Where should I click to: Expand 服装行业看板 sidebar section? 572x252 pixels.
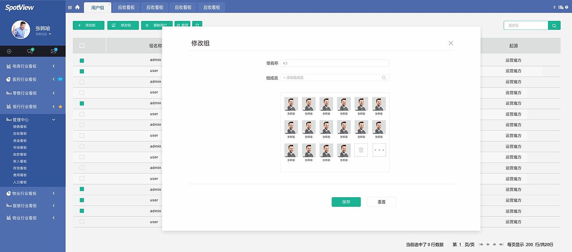click(x=54, y=206)
